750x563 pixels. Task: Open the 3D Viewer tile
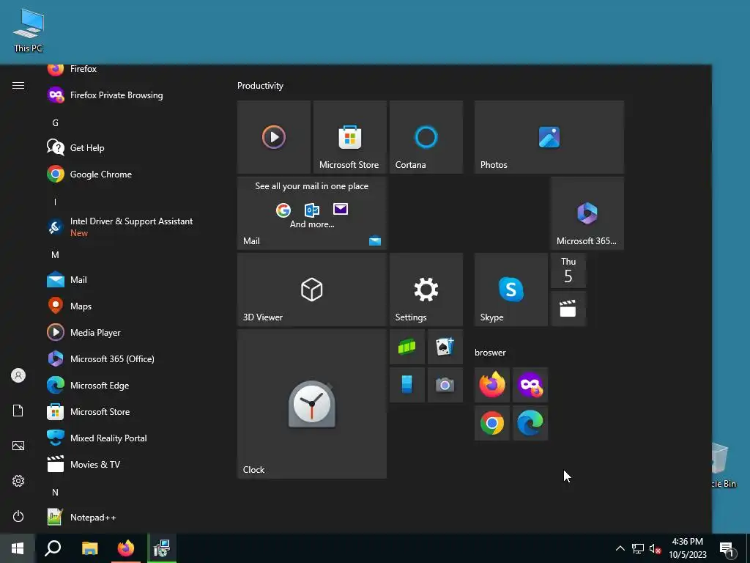(312, 290)
